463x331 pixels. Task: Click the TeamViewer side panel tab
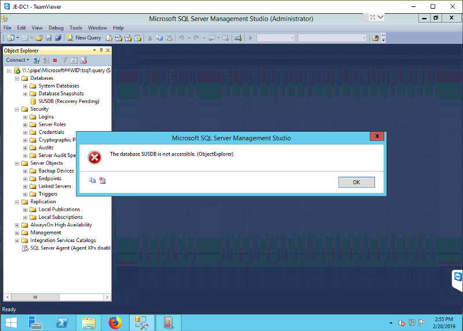point(457,280)
